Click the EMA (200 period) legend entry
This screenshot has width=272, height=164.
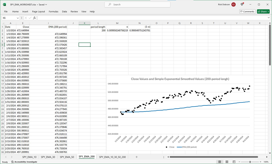187,147
